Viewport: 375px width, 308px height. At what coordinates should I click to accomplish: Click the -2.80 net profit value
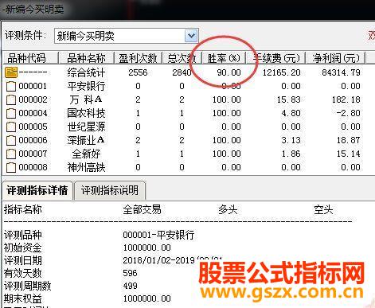pyautogui.click(x=348, y=113)
